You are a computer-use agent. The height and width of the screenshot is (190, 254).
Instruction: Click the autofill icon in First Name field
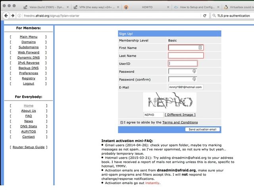pos(200,47)
